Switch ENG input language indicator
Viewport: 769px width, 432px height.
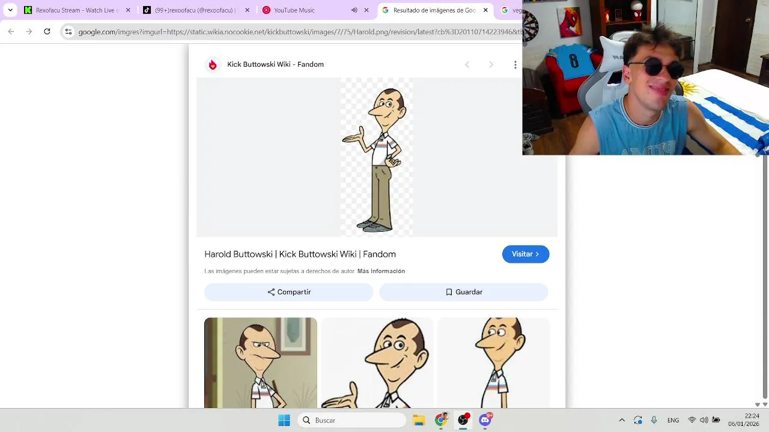tap(673, 420)
